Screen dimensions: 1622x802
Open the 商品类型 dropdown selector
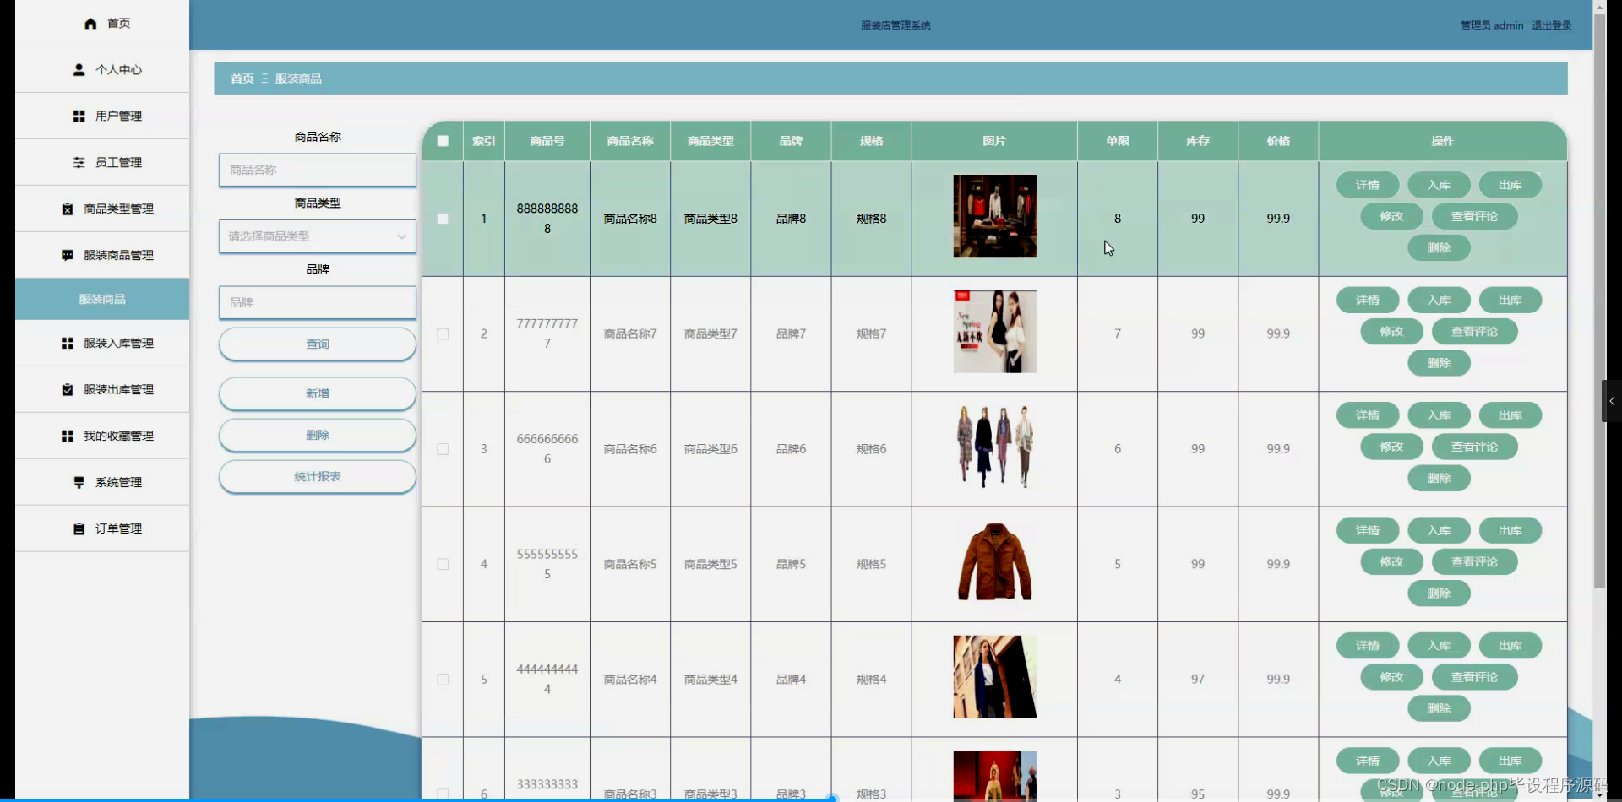pyautogui.click(x=317, y=236)
